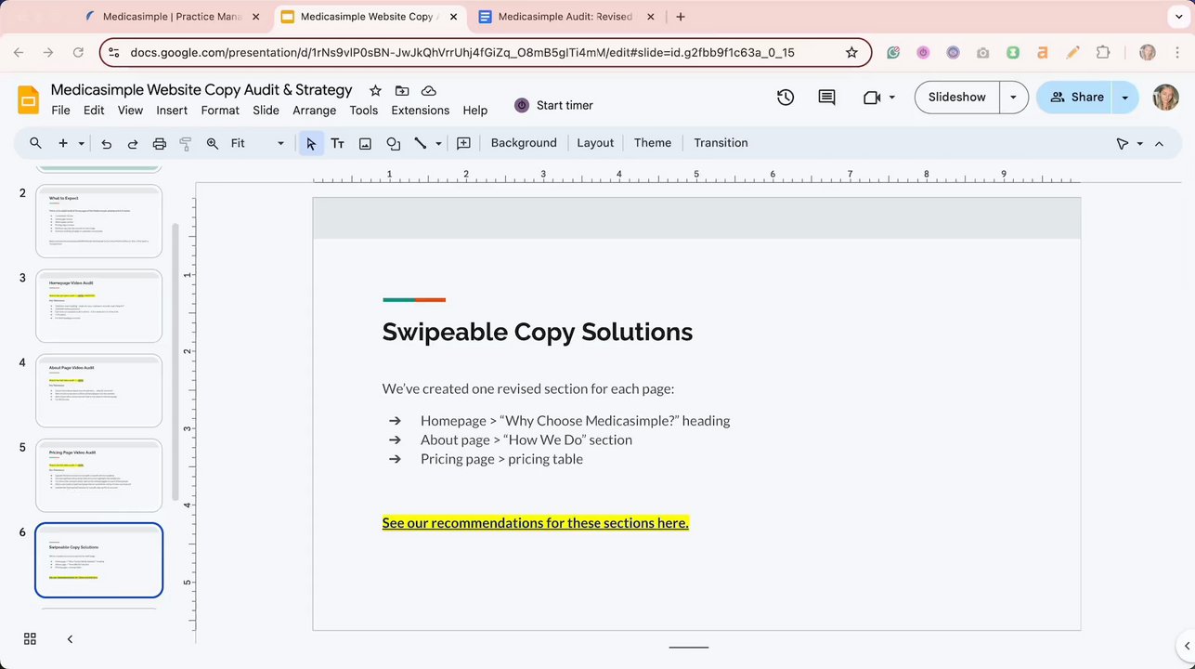Click the Swipeable Copy Solutions heading

point(538,332)
